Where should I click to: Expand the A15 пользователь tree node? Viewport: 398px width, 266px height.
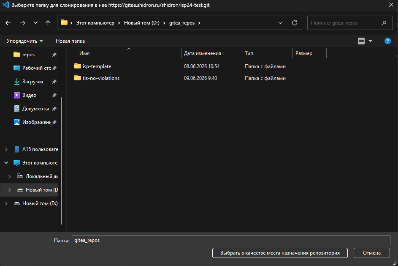click(x=6, y=149)
